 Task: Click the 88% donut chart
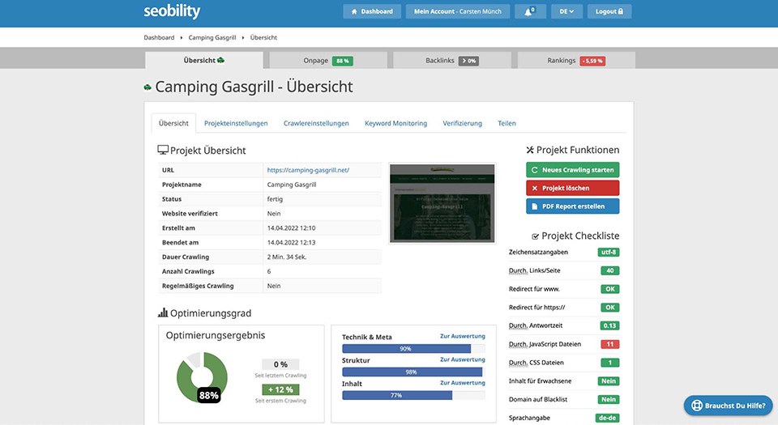coord(202,377)
